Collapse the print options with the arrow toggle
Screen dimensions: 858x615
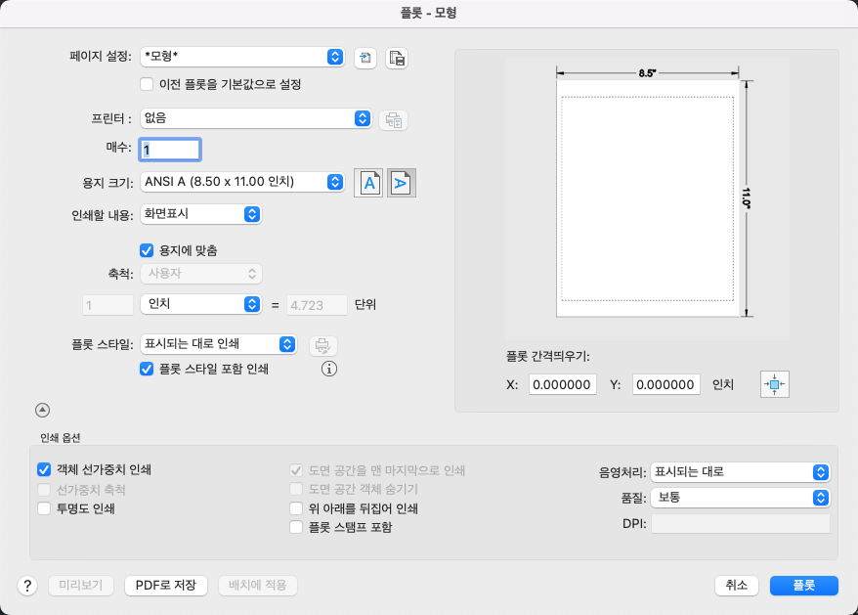coord(42,410)
